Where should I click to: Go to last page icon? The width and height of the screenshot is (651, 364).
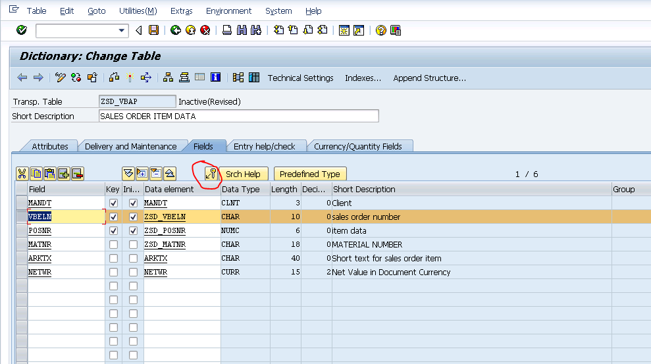pos(323,30)
